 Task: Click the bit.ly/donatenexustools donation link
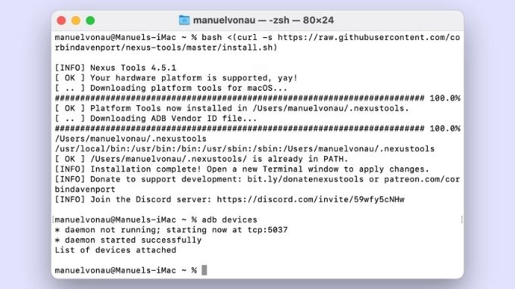[305, 179]
